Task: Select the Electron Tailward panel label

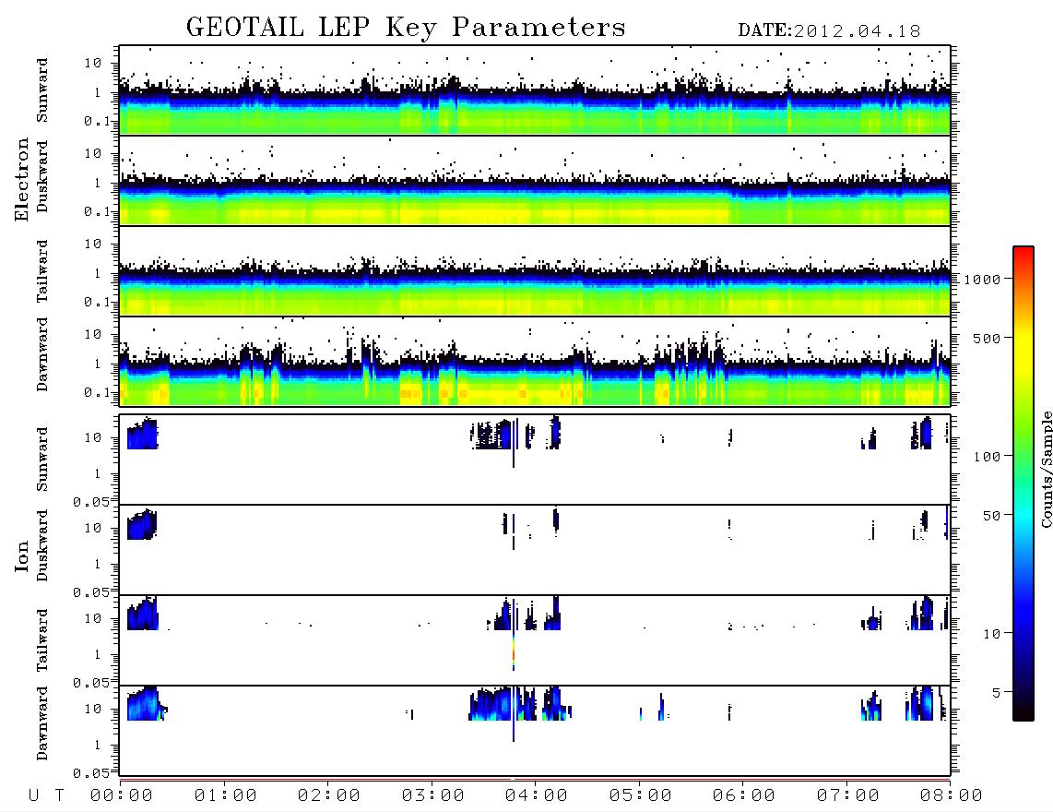Action: coord(42,271)
